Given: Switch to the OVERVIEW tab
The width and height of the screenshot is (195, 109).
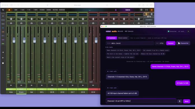Looking at the screenshot, I should point(62,10).
